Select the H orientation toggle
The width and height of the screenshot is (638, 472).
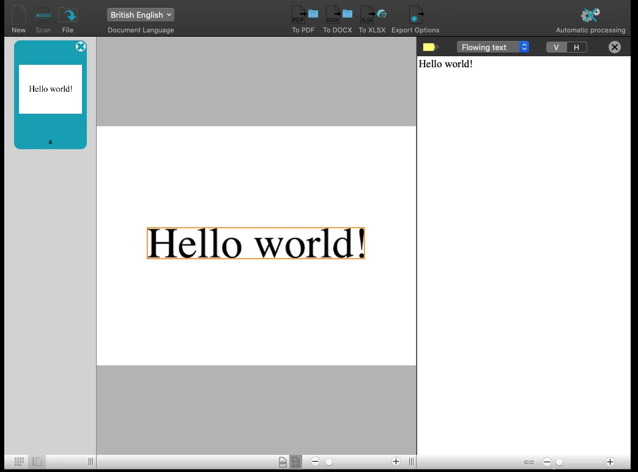(x=576, y=47)
